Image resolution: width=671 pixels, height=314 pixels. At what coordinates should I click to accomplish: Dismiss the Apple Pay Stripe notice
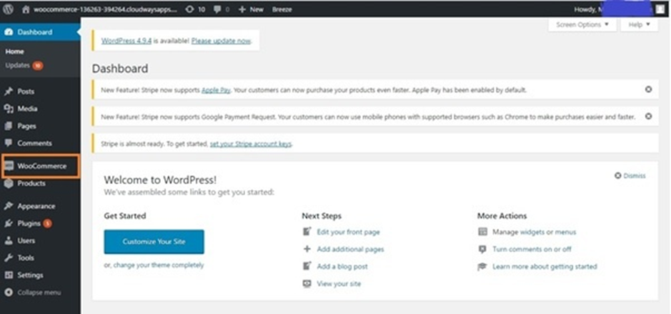point(648,89)
